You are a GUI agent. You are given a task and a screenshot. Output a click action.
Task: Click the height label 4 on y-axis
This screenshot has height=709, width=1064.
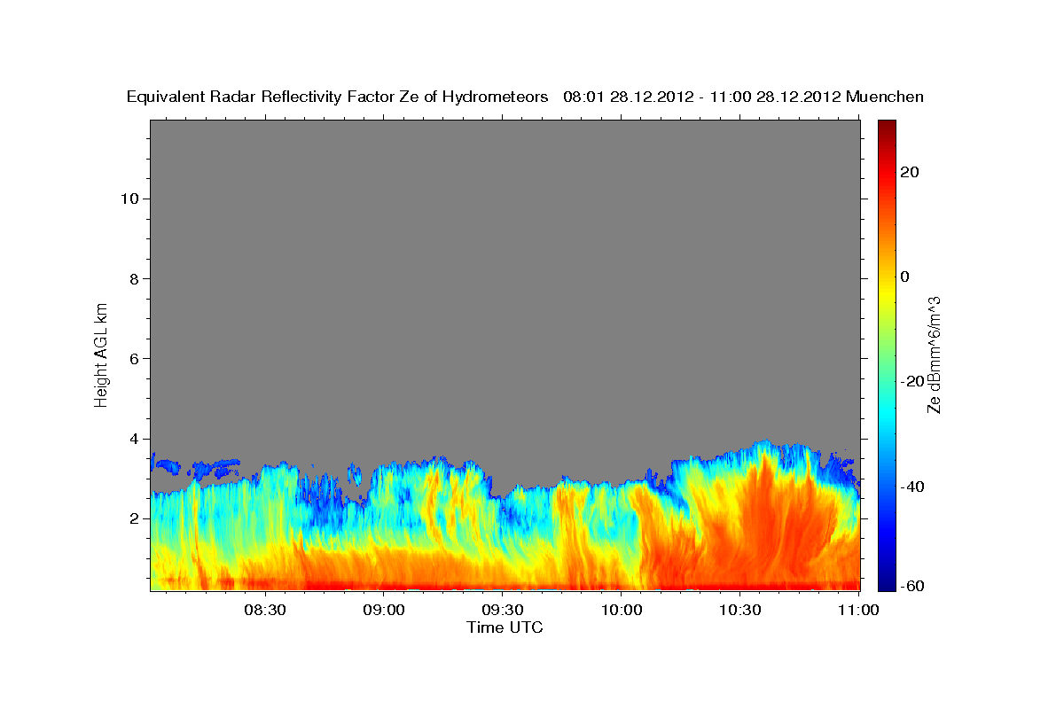(x=133, y=439)
